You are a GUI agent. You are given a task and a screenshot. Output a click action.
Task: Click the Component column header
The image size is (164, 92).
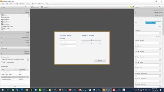coord(23,70)
